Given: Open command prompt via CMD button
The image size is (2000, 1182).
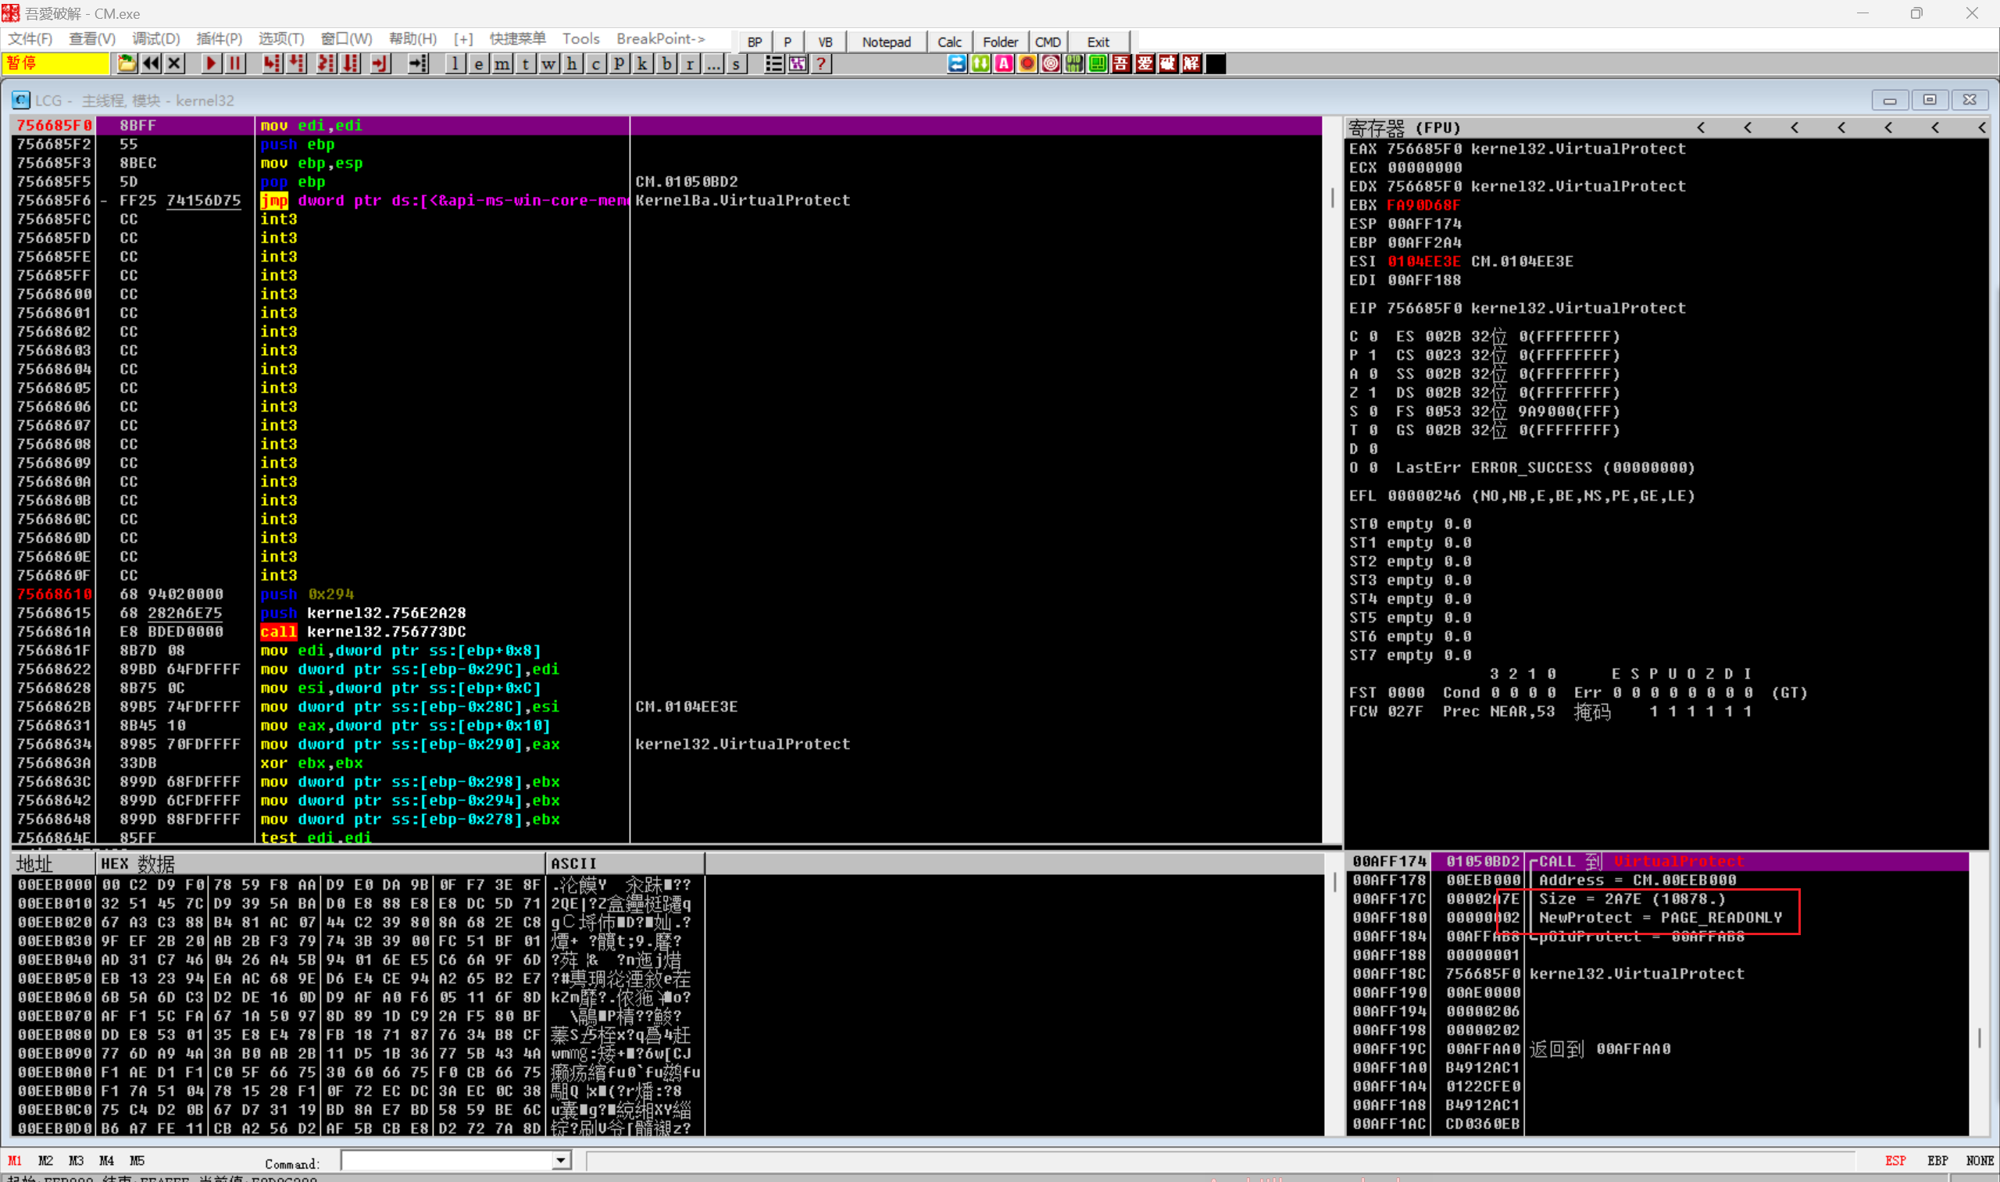Looking at the screenshot, I should click(x=1048, y=41).
